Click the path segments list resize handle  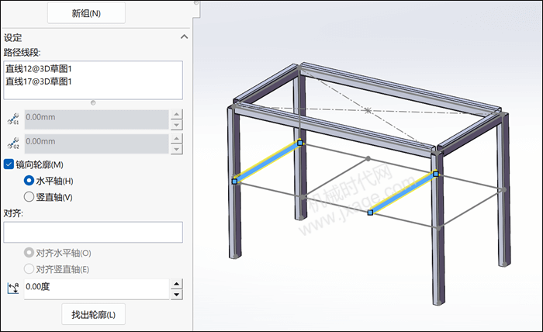click(93, 103)
